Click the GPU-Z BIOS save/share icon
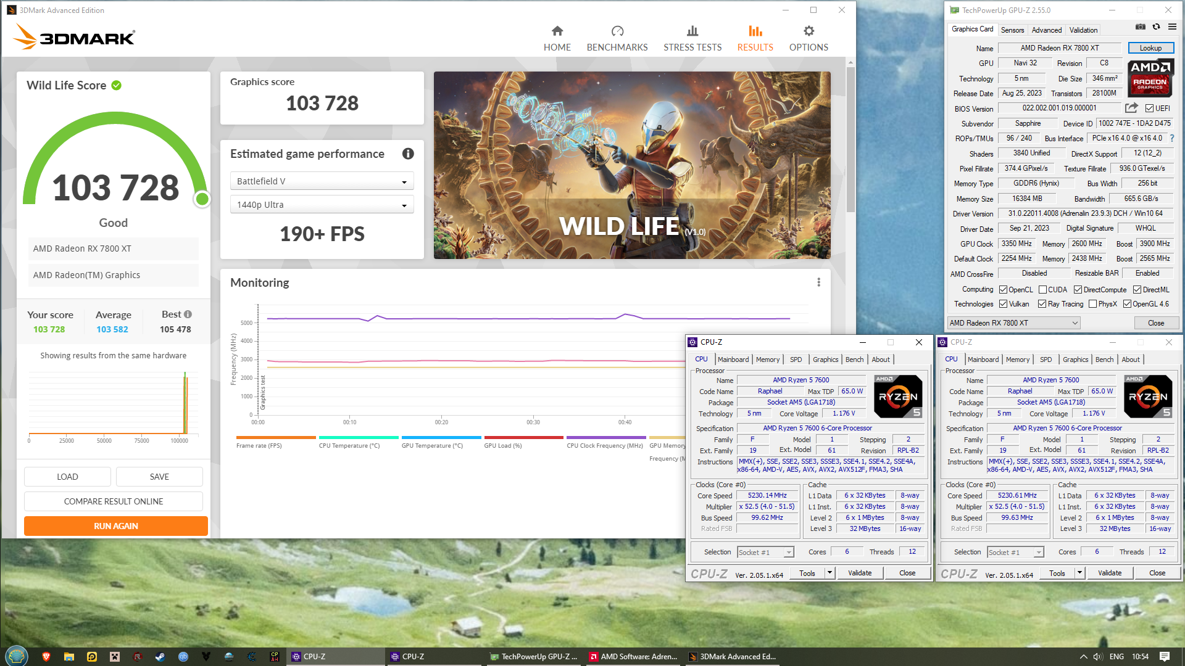 click(x=1131, y=108)
